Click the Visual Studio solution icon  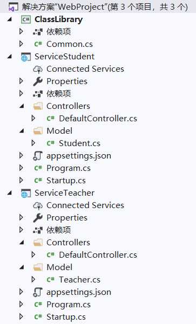(12, 8)
